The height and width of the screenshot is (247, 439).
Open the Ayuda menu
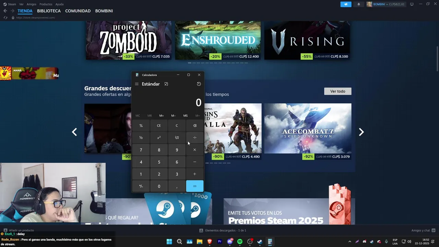tap(60, 4)
